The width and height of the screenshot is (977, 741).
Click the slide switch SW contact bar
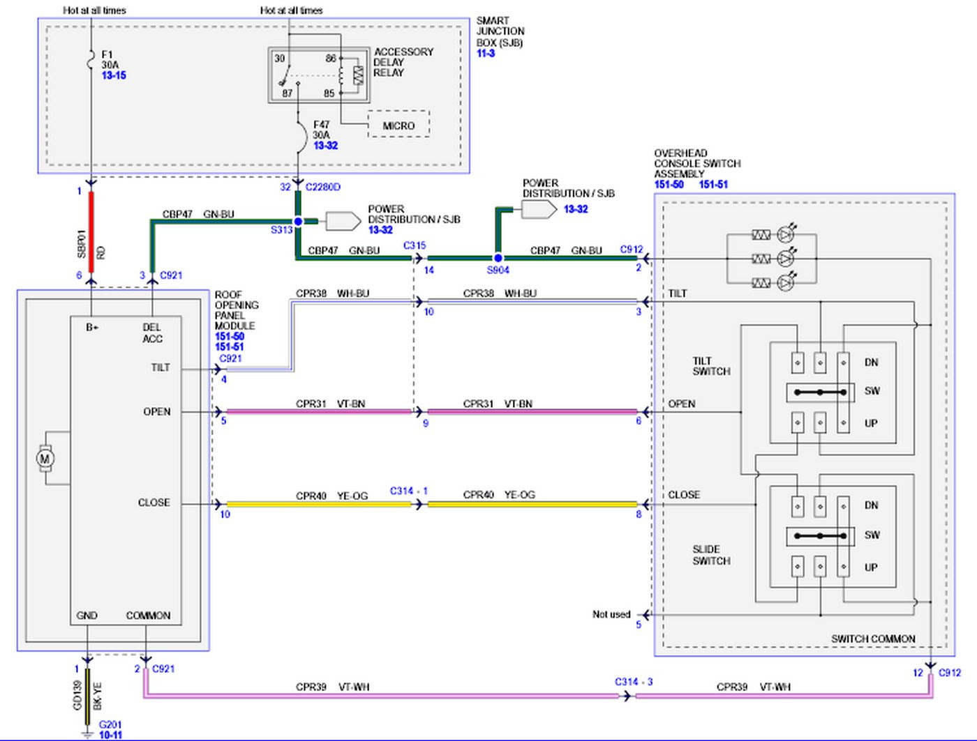coord(820,536)
